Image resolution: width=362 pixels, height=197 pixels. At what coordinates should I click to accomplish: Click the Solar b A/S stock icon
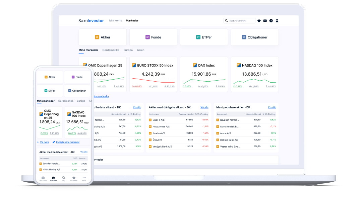tap(150, 120)
